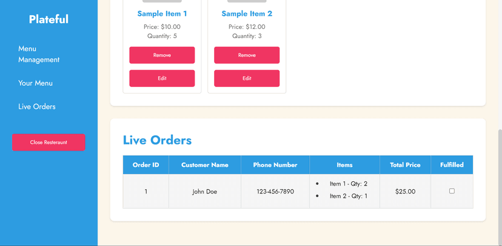Select the Sample Item 2 title
Image resolution: width=502 pixels, height=246 pixels.
[x=247, y=14]
